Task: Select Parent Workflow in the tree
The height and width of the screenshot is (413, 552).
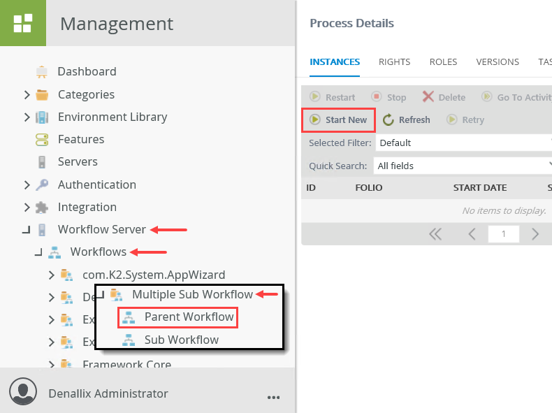Action: point(189,317)
